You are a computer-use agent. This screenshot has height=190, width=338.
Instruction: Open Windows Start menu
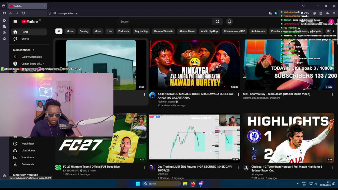click(x=138, y=184)
